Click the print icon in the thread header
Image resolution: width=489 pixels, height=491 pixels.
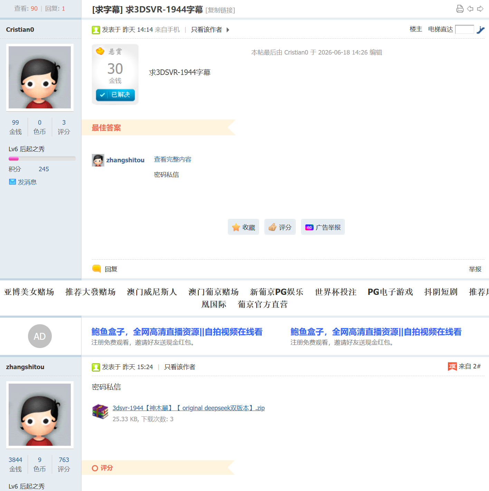pyautogui.click(x=460, y=9)
